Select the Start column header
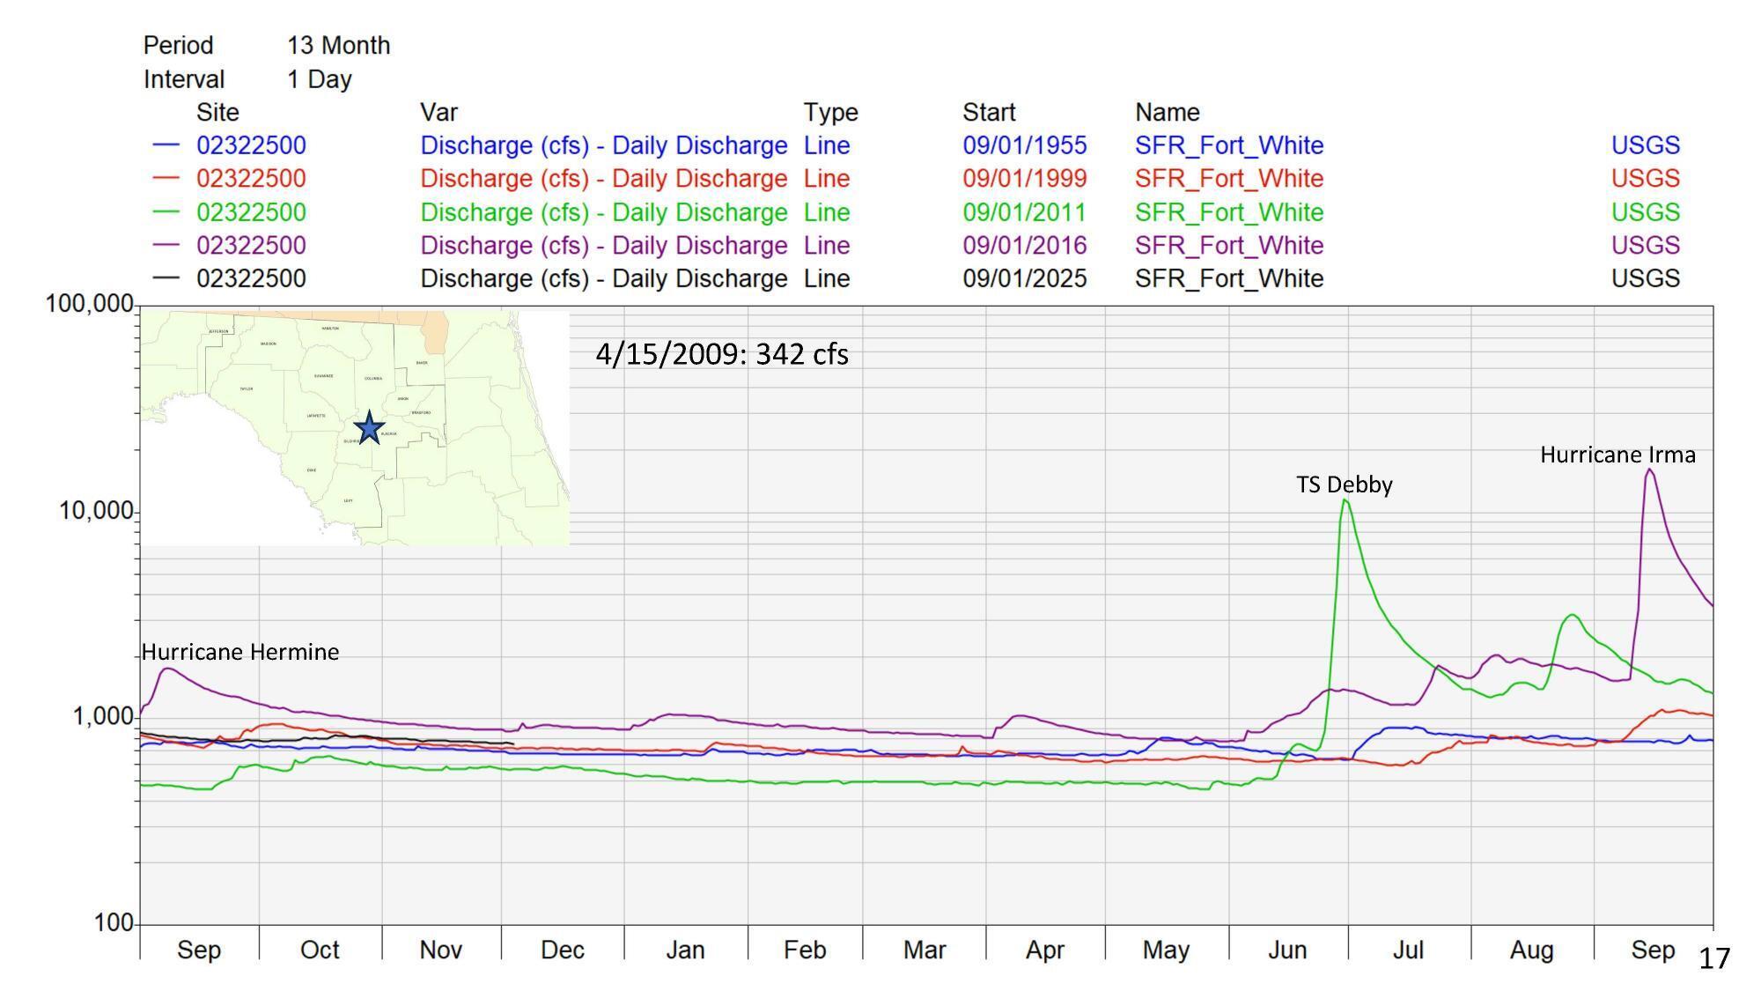This screenshot has width=1761, height=991. [990, 112]
